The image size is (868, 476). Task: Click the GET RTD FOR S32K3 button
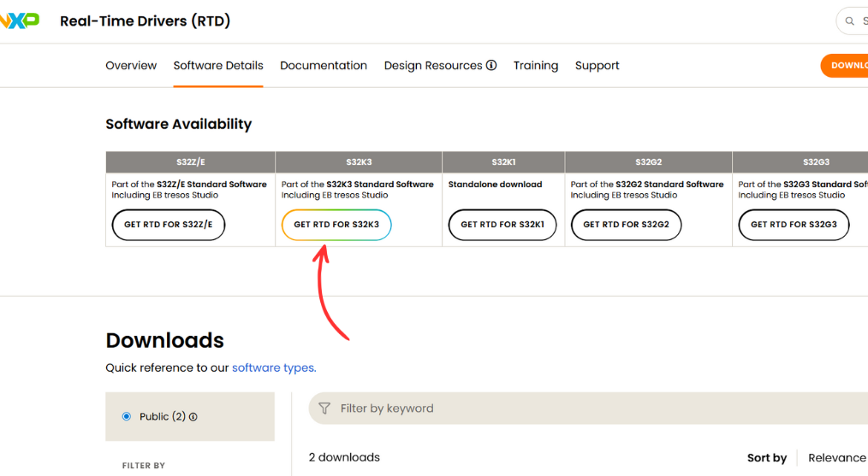(336, 225)
